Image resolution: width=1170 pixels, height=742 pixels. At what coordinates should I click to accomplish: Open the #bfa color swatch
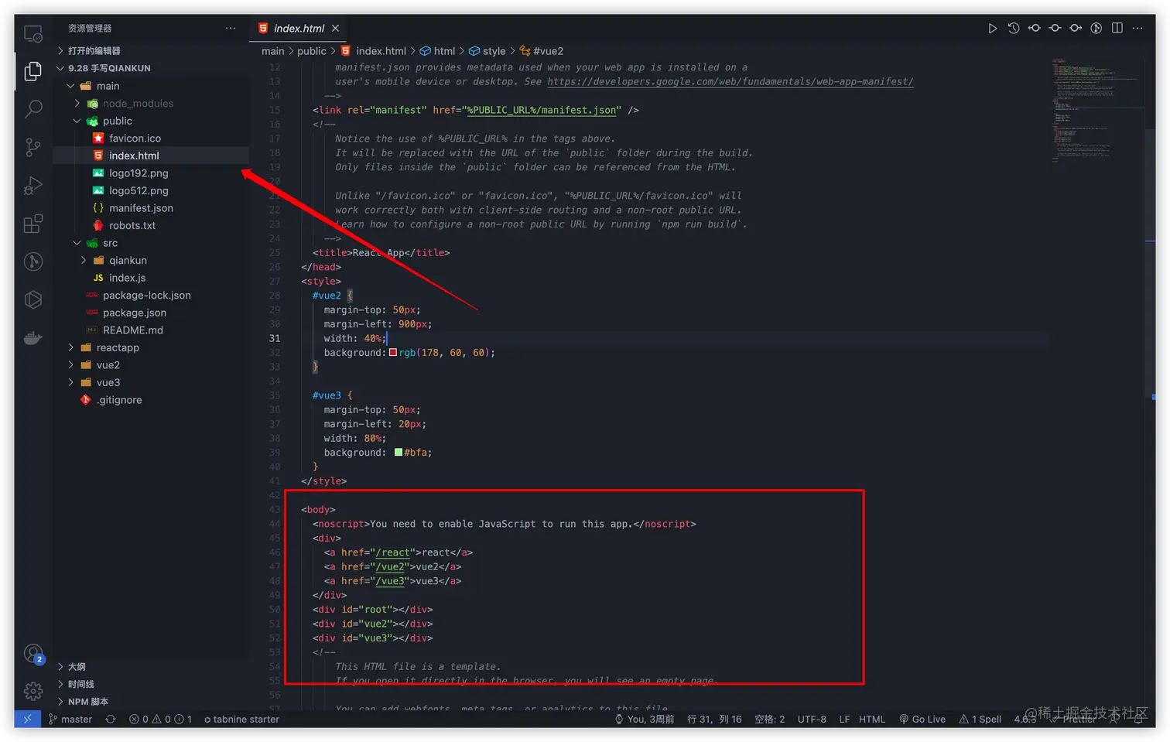click(x=399, y=453)
